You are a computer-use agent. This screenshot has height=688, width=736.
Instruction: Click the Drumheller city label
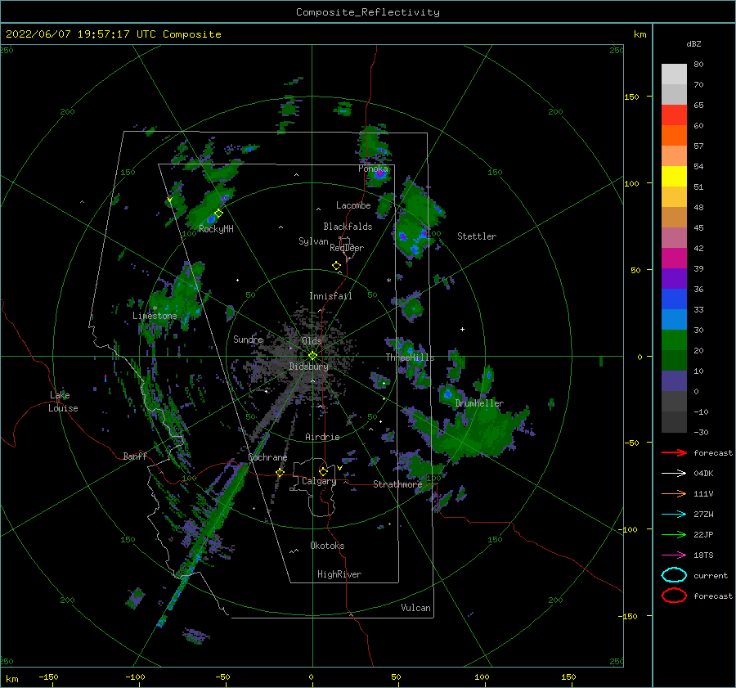479,403
